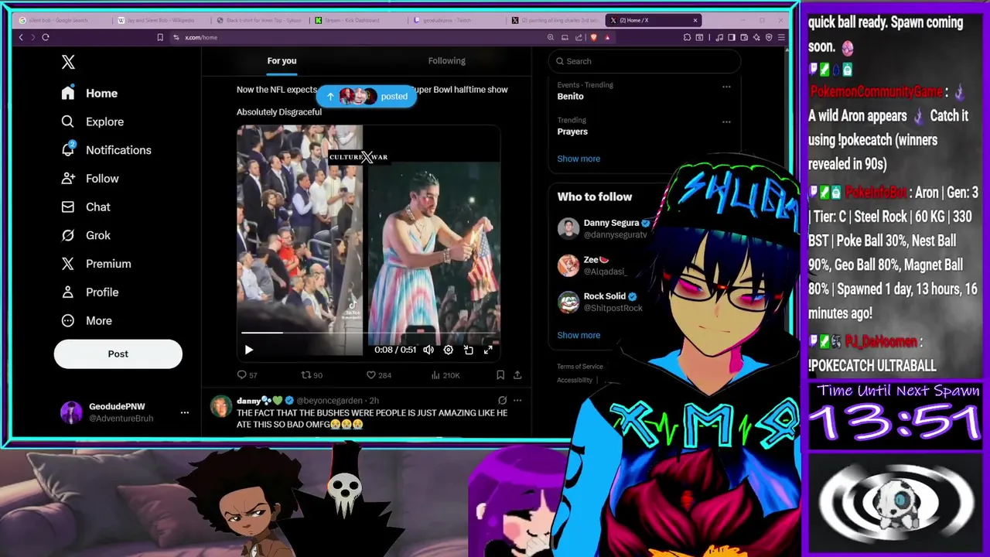Click Prayers trending topic
This screenshot has height=557, width=990.
coord(572,132)
